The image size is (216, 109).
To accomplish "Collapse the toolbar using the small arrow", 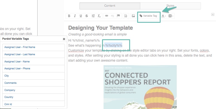I will (x=213, y=14).
